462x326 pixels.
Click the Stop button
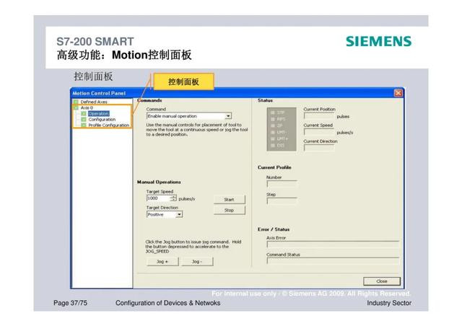(x=230, y=211)
